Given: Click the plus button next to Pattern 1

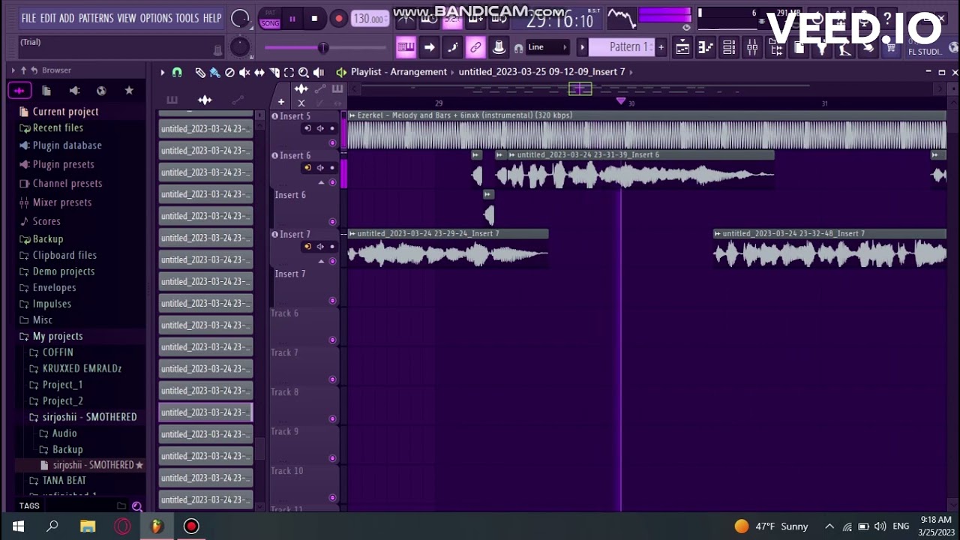Looking at the screenshot, I should click(661, 47).
